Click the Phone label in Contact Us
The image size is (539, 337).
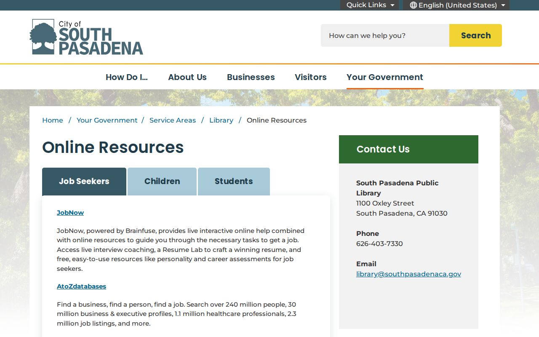point(368,233)
